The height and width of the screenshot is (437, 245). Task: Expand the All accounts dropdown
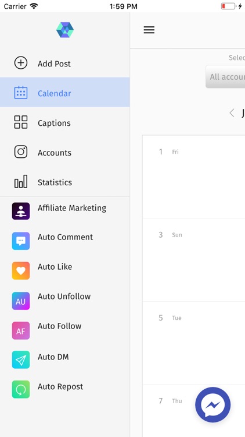(x=225, y=77)
